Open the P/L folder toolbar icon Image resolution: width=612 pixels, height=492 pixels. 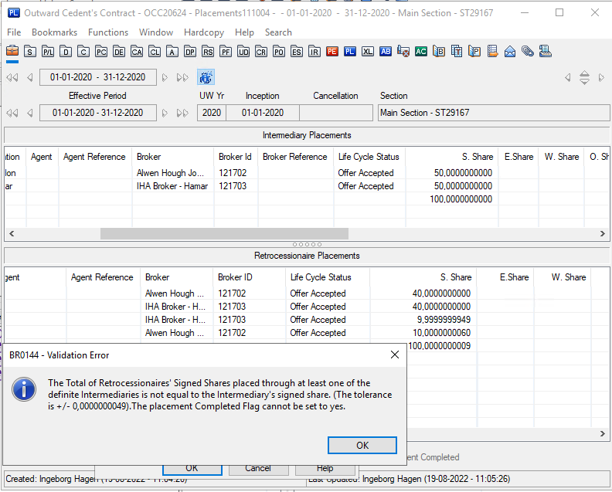[x=48, y=51]
